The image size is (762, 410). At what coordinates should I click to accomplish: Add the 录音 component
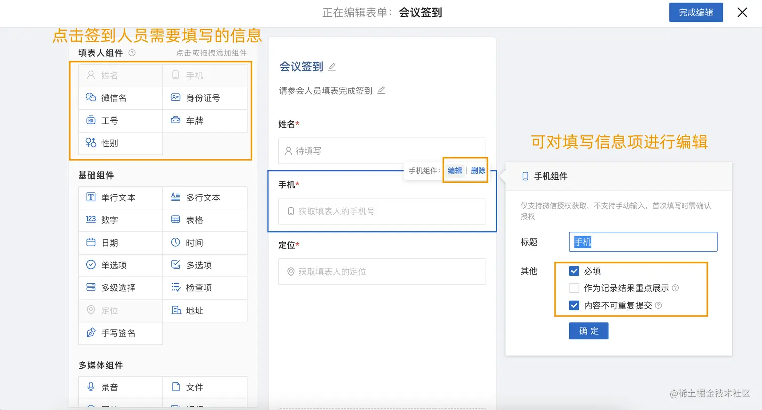pos(120,387)
